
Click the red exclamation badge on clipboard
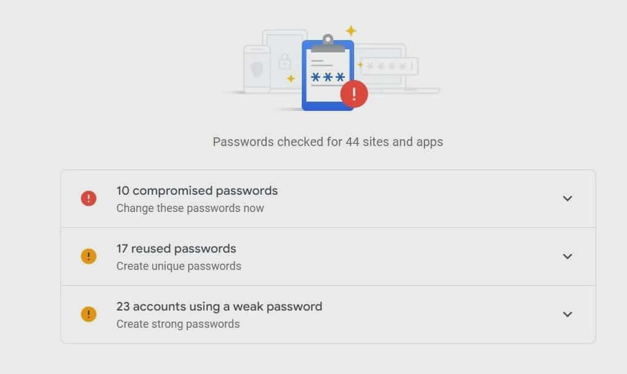click(354, 94)
